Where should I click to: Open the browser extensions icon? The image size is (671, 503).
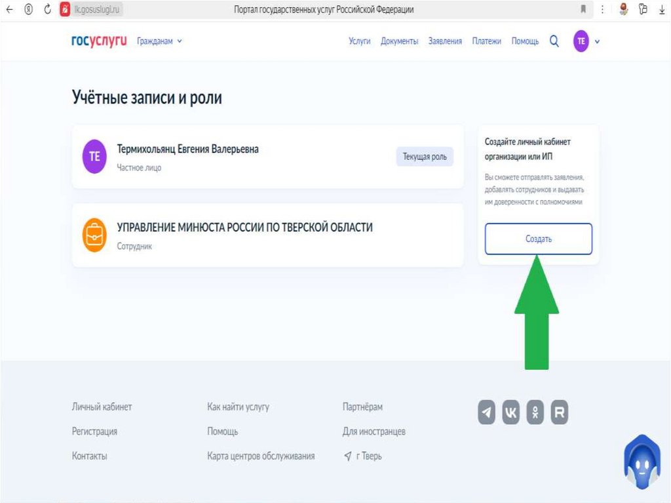click(x=643, y=9)
